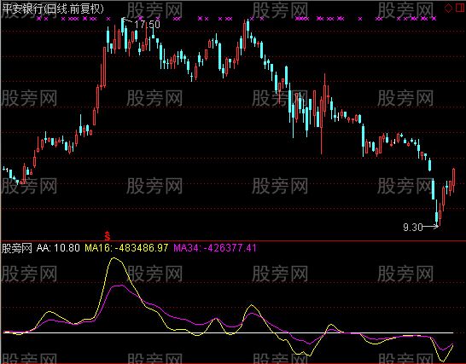Click the red diamond icon at top right
Image resolution: width=466 pixels, height=364 pixels.
pyautogui.click(x=448, y=8)
